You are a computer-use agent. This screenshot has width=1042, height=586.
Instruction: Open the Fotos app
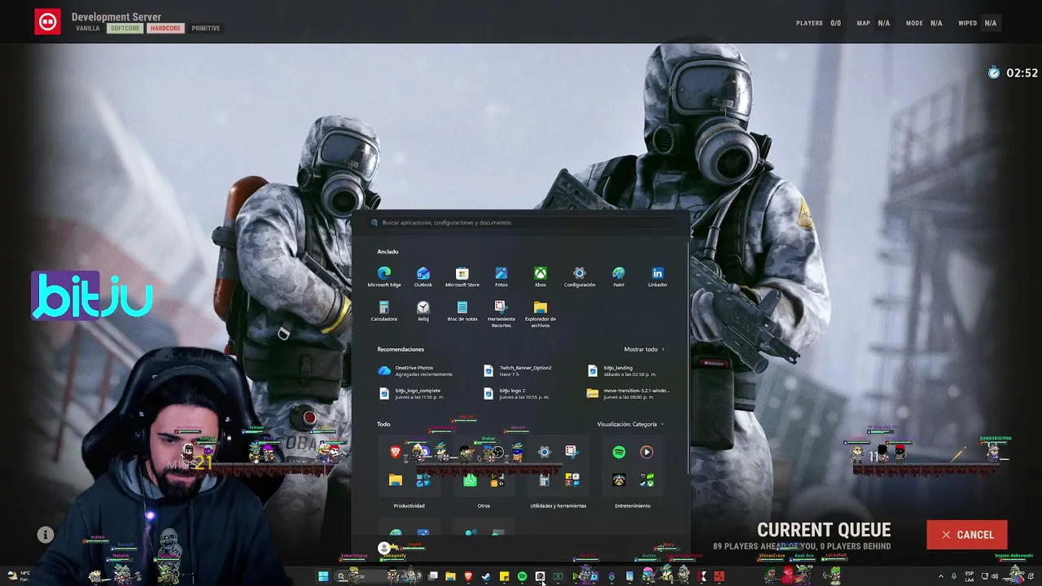[501, 277]
